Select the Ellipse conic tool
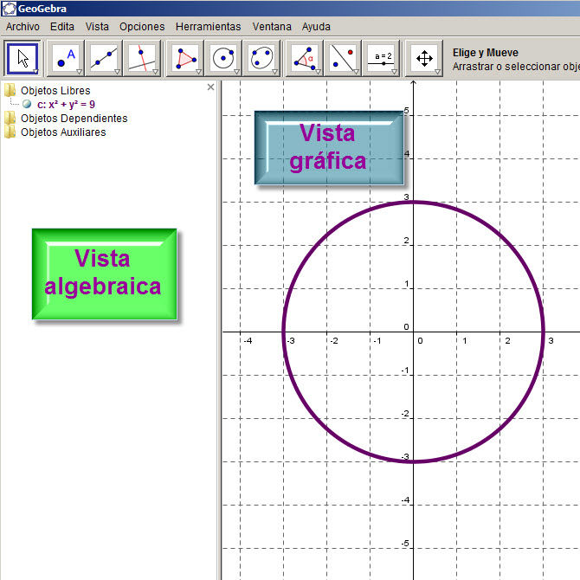Image resolution: width=580 pixels, height=580 pixels. point(262,58)
